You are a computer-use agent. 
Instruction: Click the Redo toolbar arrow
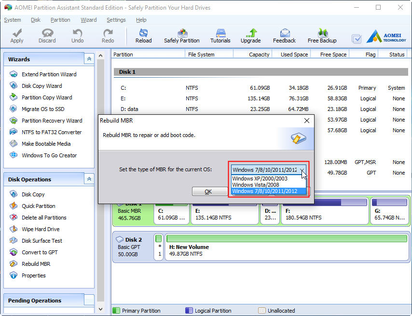[x=108, y=36]
